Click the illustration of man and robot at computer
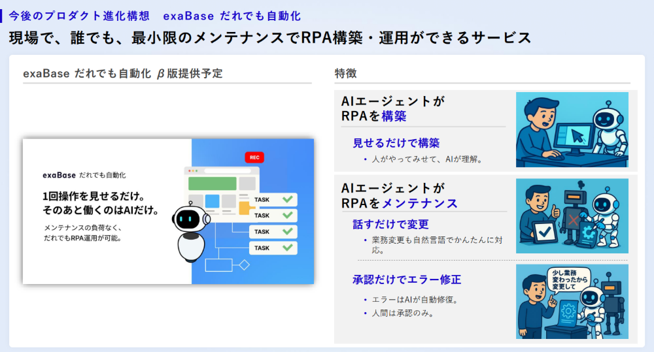The image size is (654, 352). [572, 130]
